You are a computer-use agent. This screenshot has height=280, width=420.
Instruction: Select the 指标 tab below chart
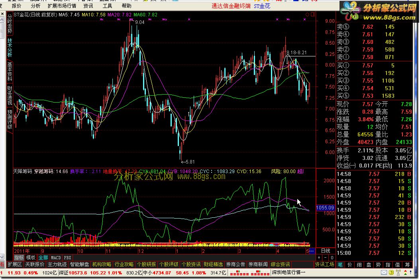tap(19, 258)
